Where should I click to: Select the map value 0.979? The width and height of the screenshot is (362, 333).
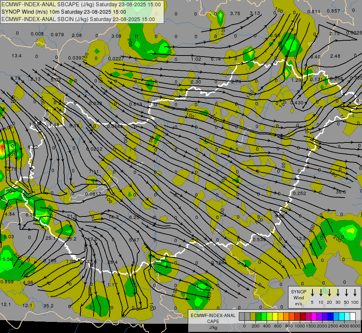(57, 35)
